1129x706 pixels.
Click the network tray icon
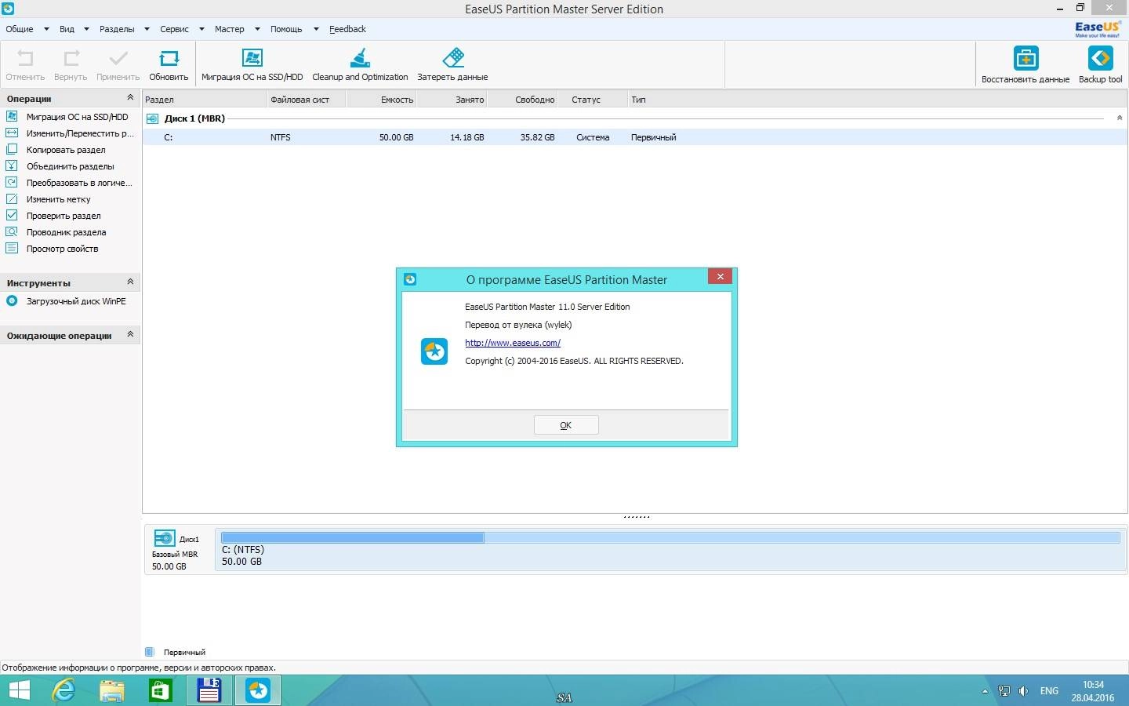click(x=1004, y=691)
